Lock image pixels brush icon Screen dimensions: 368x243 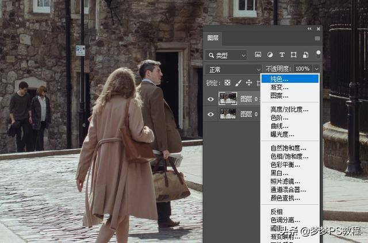(238, 83)
